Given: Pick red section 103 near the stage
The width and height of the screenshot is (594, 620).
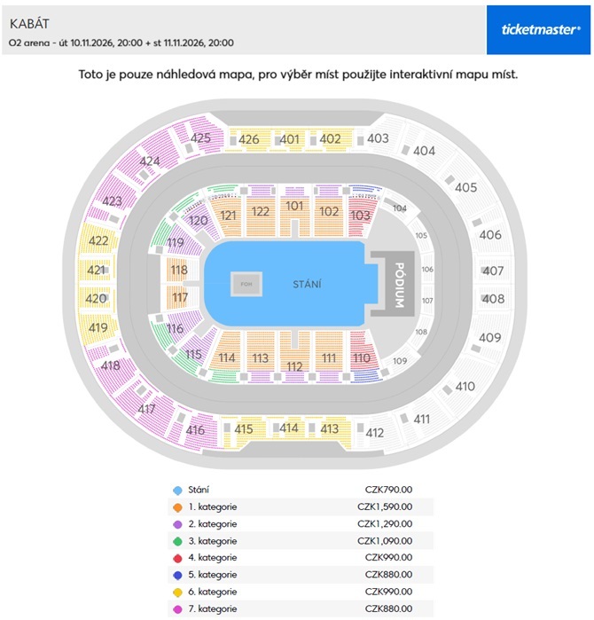Looking at the screenshot, I should (x=360, y=215).
